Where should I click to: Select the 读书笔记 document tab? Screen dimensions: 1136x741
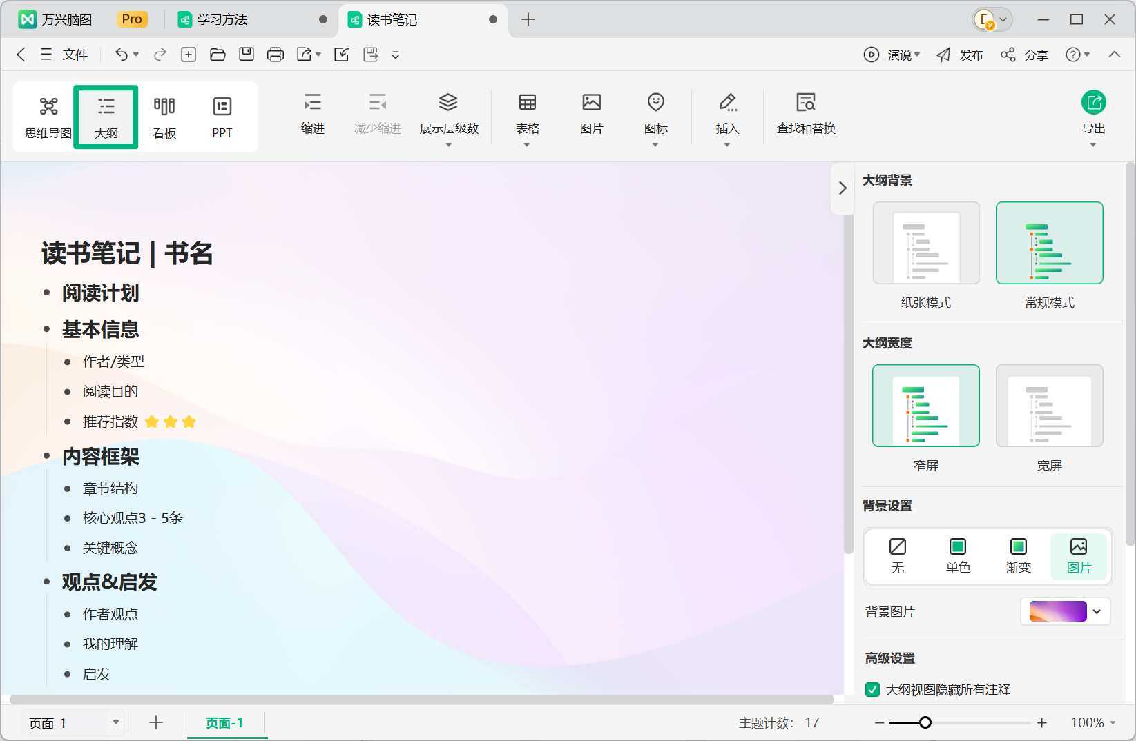(423, 19)
